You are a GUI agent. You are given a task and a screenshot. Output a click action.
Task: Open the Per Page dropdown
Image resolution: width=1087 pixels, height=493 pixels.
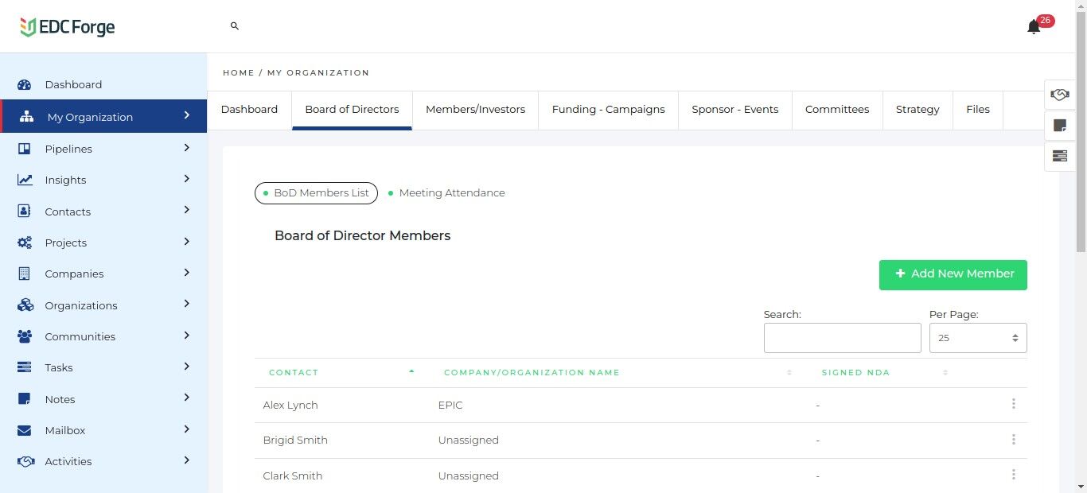977,338
